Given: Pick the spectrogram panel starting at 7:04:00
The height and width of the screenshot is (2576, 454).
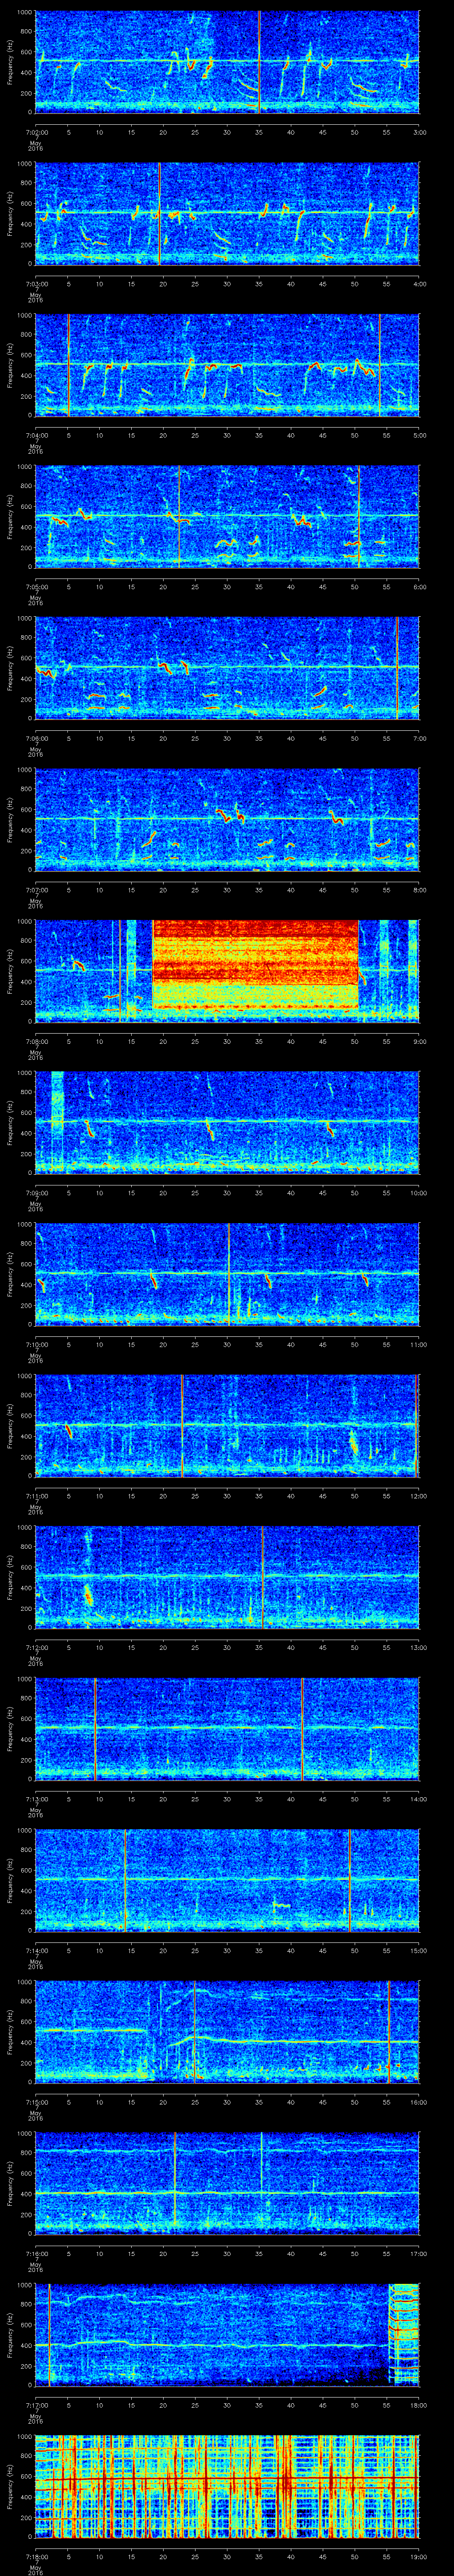Looking at the screenshot, I should [227, 364].
